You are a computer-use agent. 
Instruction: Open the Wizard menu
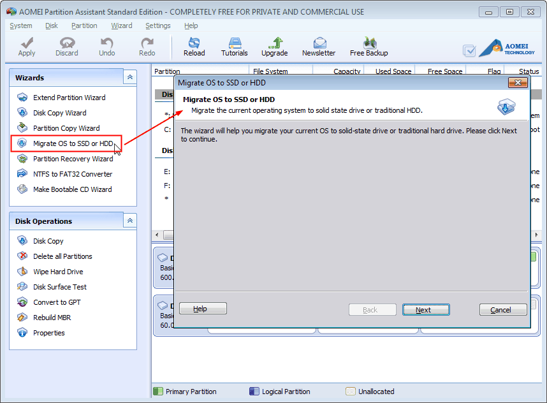(122, 26)
